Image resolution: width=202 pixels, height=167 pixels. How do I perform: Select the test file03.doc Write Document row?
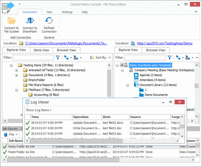click(x=103, y=128)
